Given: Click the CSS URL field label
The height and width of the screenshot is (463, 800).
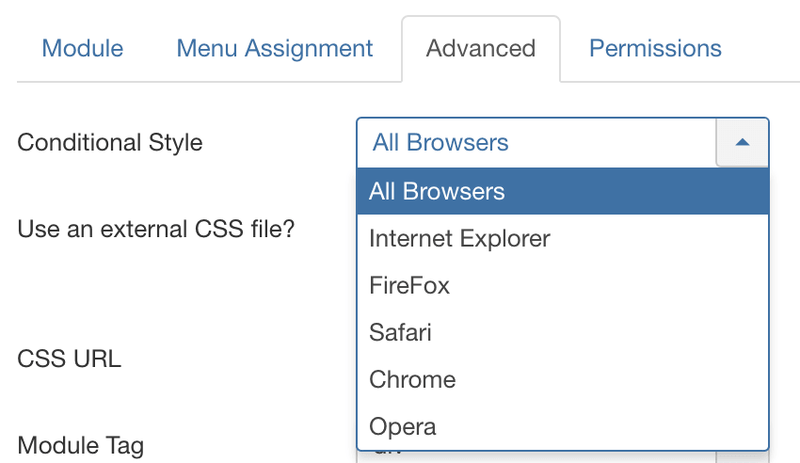Looking at the screenshot, I should [x=70, y=359].
